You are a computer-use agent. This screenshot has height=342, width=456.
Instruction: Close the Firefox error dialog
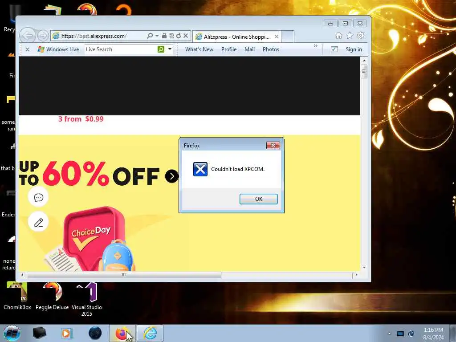click(273, 146)
